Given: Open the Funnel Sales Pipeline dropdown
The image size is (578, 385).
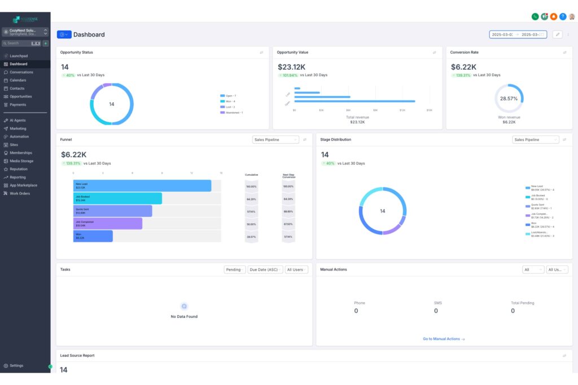Looking at the screenshot, I should point(275,140).
